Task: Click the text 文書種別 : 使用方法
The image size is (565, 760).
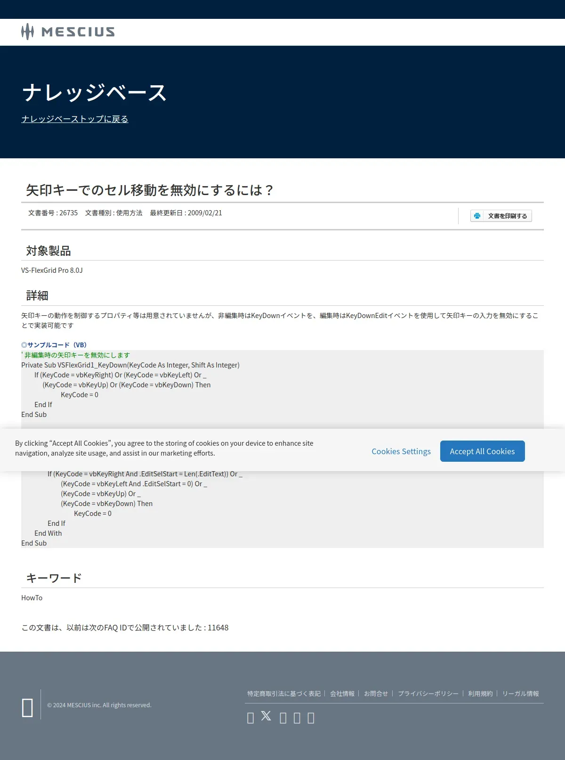Action: (x=114, y=213)
